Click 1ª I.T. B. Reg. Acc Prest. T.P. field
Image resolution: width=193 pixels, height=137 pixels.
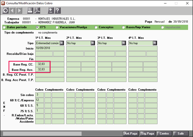tap(50, 80)
